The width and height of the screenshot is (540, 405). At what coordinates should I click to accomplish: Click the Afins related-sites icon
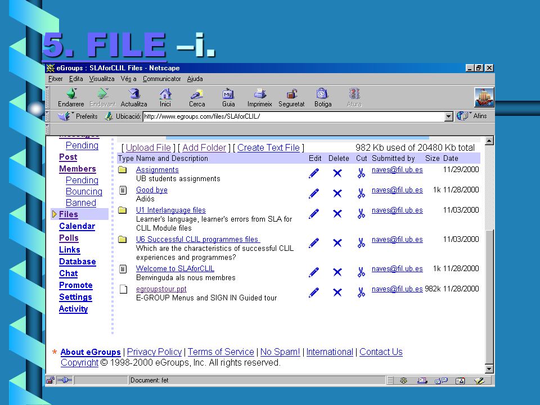pyautogui.click(x=462, y=116)
